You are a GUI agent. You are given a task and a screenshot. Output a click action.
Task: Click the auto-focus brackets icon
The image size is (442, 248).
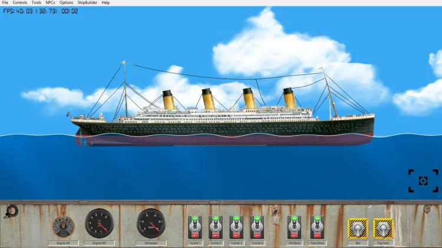pos(423,181)
